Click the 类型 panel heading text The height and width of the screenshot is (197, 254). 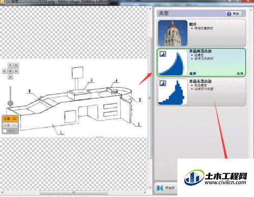click(x=164, y=13)
